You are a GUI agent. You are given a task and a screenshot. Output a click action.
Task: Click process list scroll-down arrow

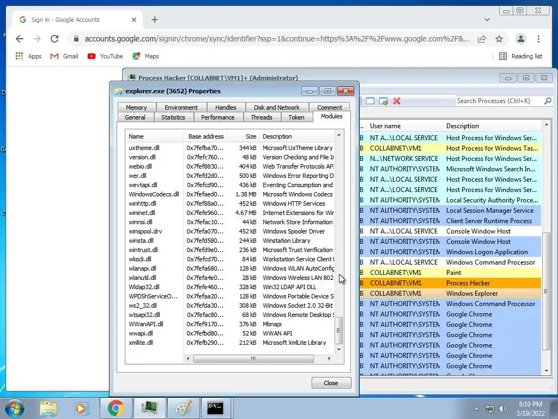(x=547, y=371)
